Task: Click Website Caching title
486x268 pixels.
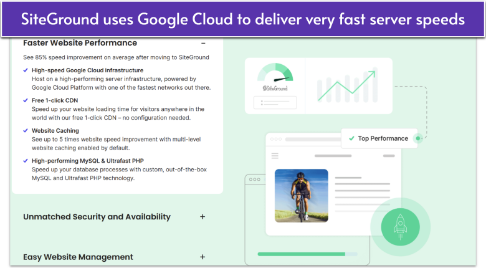Action: 55,131
